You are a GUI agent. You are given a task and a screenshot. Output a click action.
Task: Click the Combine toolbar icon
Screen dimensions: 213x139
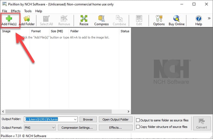click(x=119, y=21)
